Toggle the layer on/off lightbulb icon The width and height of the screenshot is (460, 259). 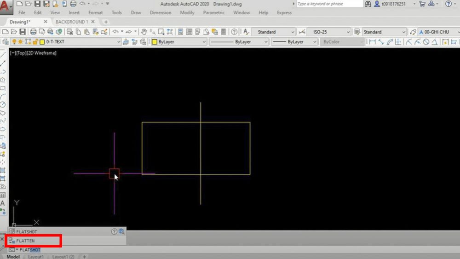click(x=14, y=42)
